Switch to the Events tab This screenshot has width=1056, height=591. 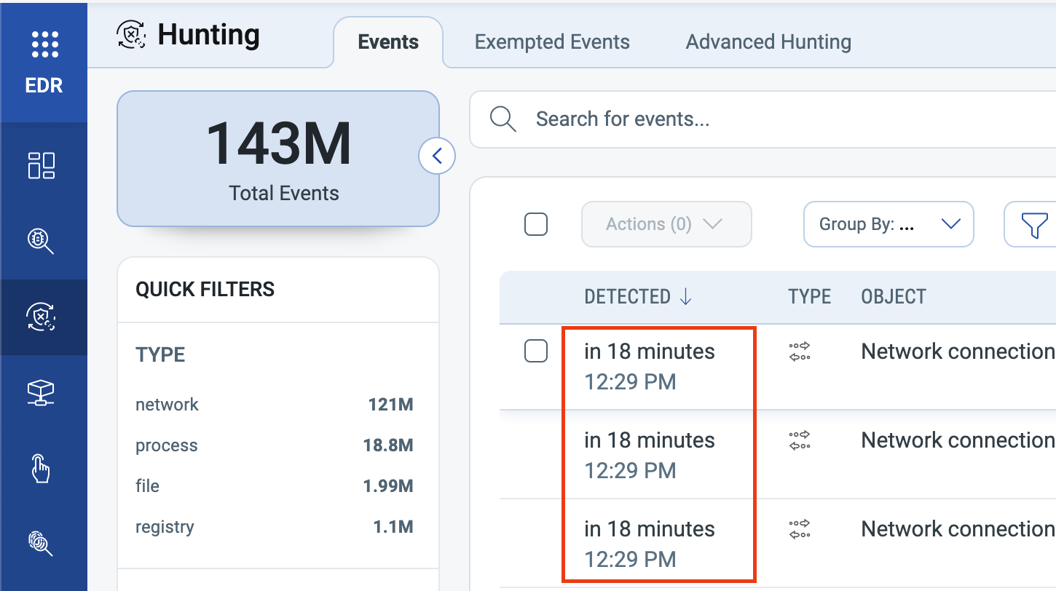coord(388,42)
